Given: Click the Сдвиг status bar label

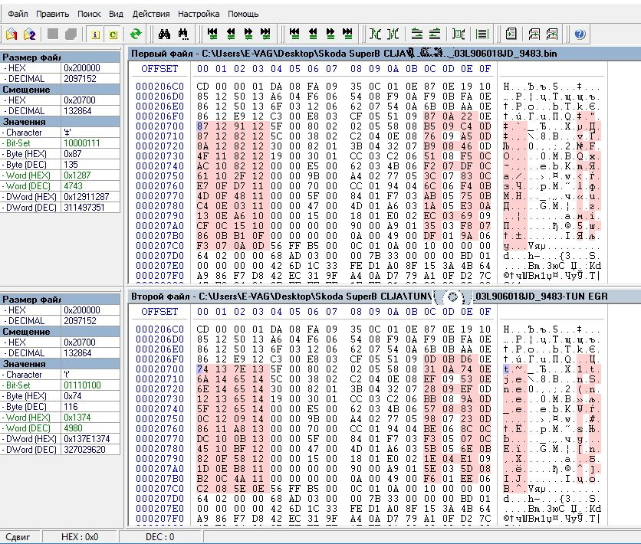Looking at the screenshot, I should point(18,536).
